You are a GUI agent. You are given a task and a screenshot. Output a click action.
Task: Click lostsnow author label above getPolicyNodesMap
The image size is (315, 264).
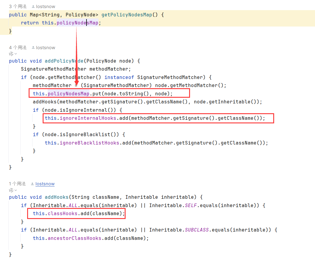coord(46,7)
